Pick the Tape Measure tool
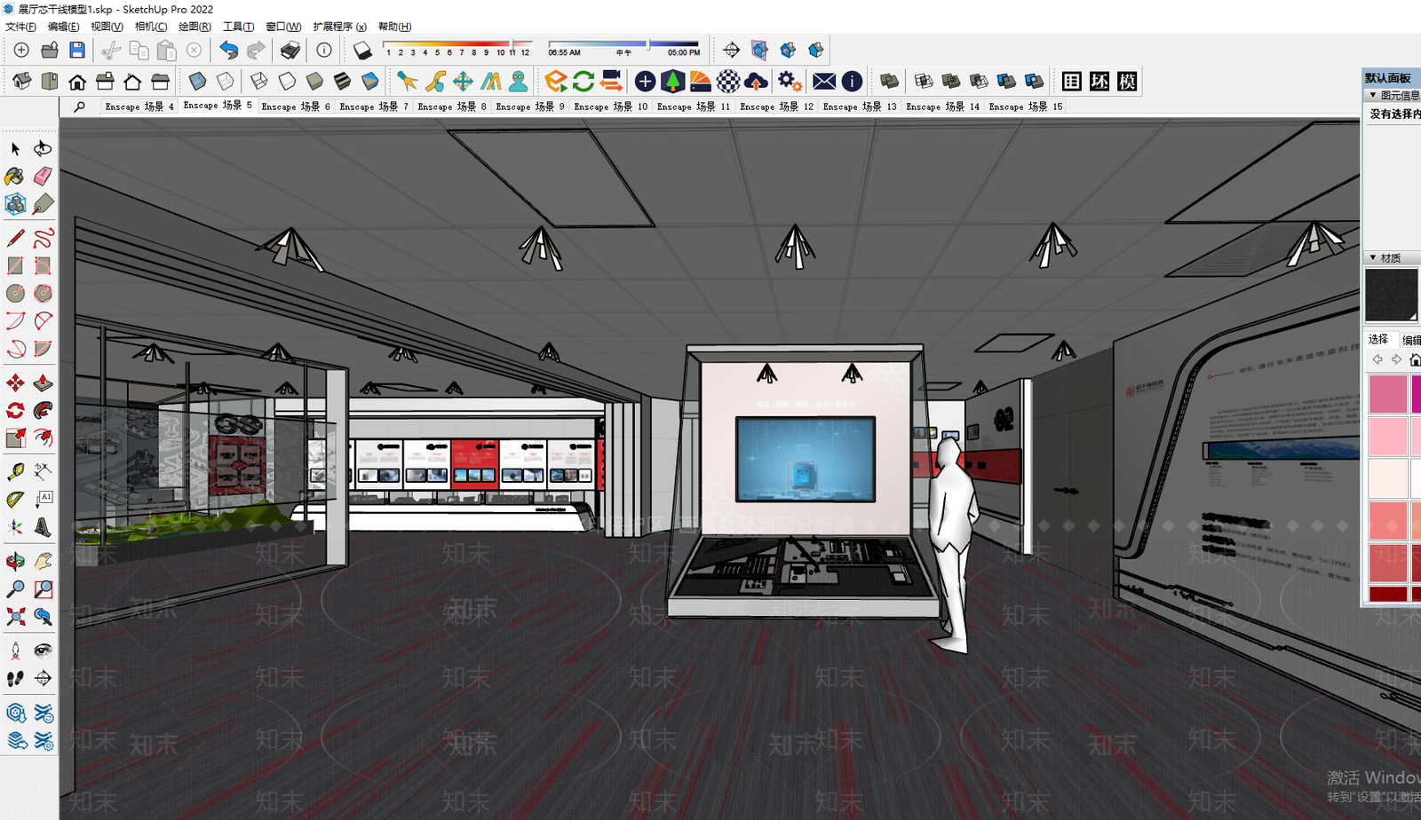 pos(15,471)
